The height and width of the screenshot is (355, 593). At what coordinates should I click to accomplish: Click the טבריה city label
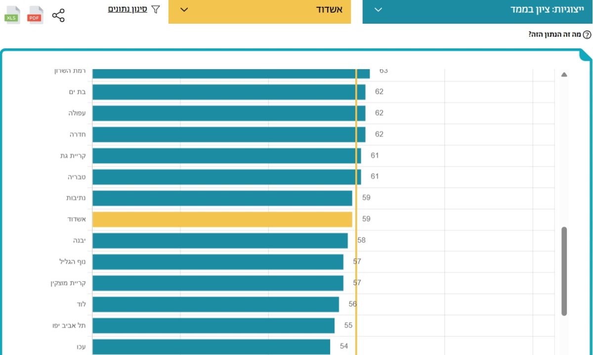[77, 177]
